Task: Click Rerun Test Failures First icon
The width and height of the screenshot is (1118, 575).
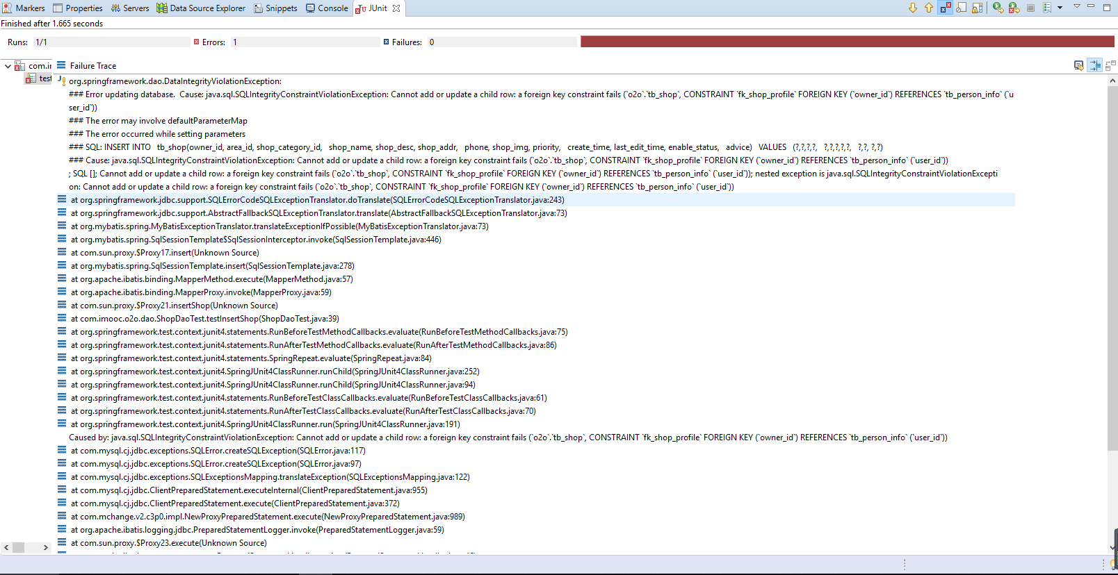Action: pos(1014,8)
